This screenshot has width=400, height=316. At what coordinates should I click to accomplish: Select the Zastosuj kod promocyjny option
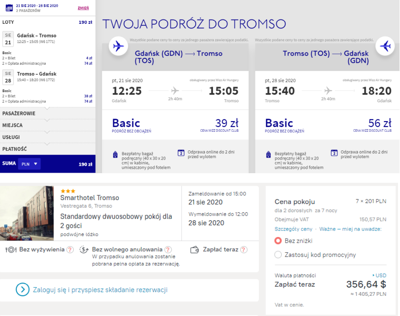(278, 255)
